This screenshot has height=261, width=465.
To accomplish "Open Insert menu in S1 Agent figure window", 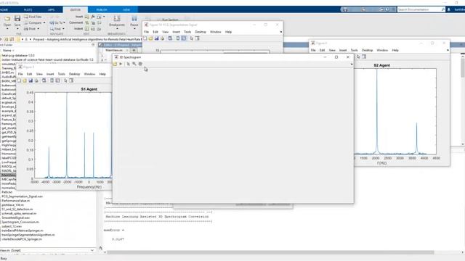I will (50, 74).
